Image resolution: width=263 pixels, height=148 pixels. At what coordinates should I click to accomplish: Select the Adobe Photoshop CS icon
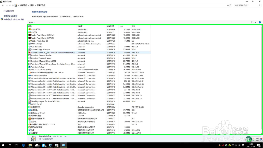tap(29, 41)
